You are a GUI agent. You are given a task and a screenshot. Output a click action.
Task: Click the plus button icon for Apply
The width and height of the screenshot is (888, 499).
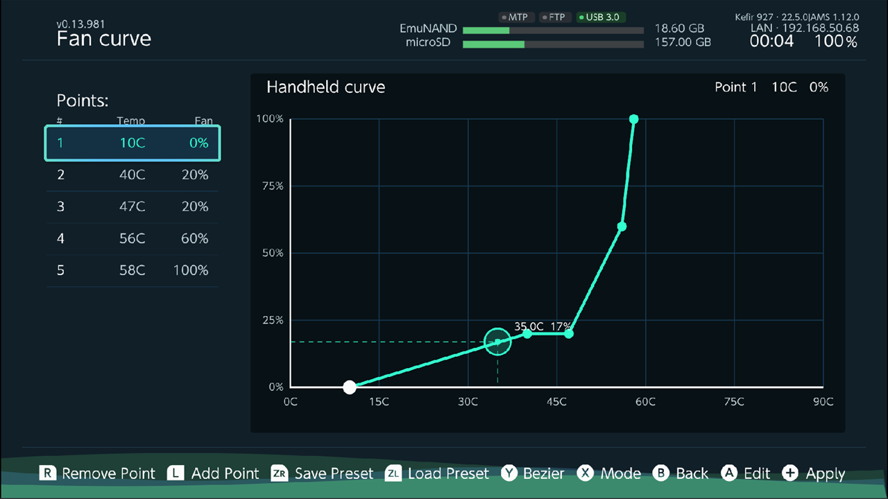tap(790, 473)
